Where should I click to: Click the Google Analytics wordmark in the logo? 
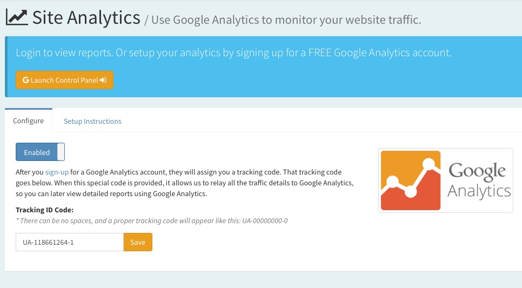[479, 180]
